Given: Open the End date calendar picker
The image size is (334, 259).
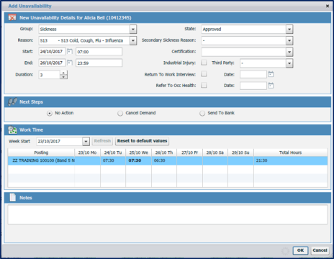Looking at the screenshot, I should tap(70, 63).
